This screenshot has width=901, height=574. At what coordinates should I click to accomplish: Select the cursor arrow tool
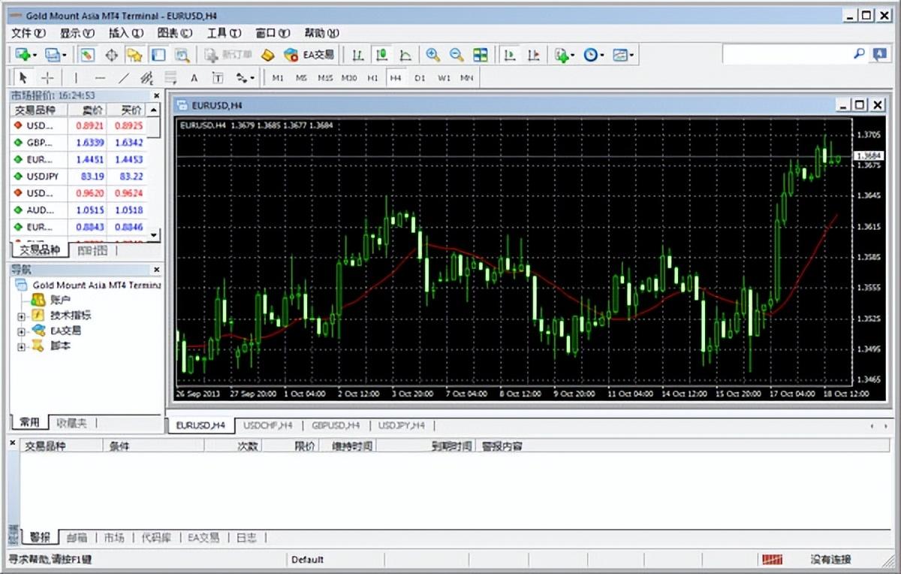[23, 77]
